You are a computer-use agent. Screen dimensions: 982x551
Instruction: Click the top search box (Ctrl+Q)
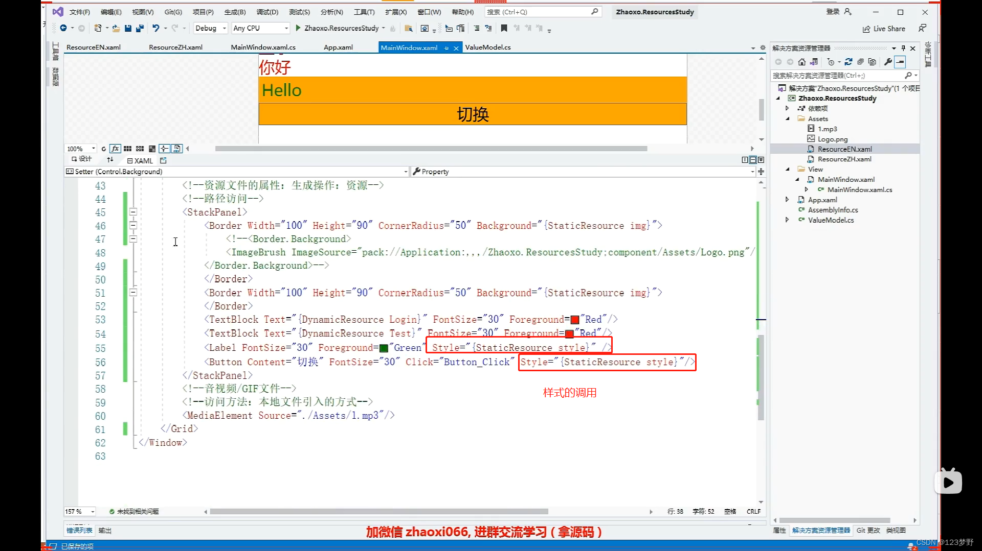click(543, 12)
